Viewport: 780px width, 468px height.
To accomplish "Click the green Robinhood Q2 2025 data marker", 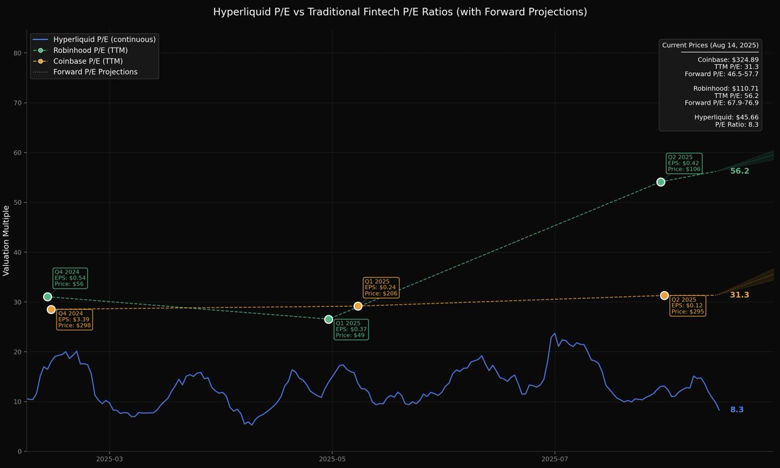I will click(x=661, y=182).
